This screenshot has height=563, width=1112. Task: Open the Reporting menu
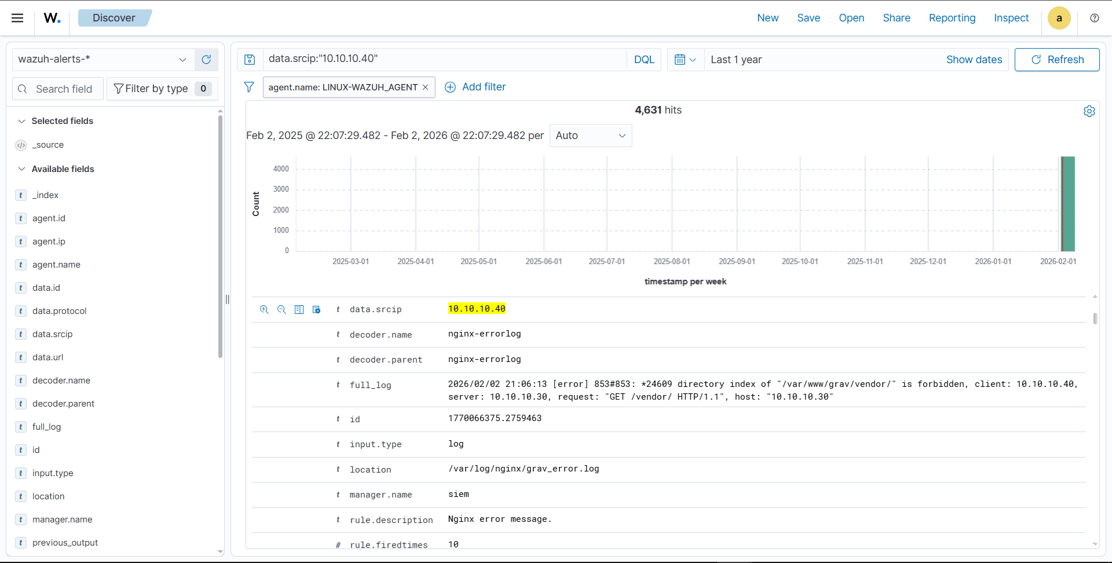click(952, 18)
